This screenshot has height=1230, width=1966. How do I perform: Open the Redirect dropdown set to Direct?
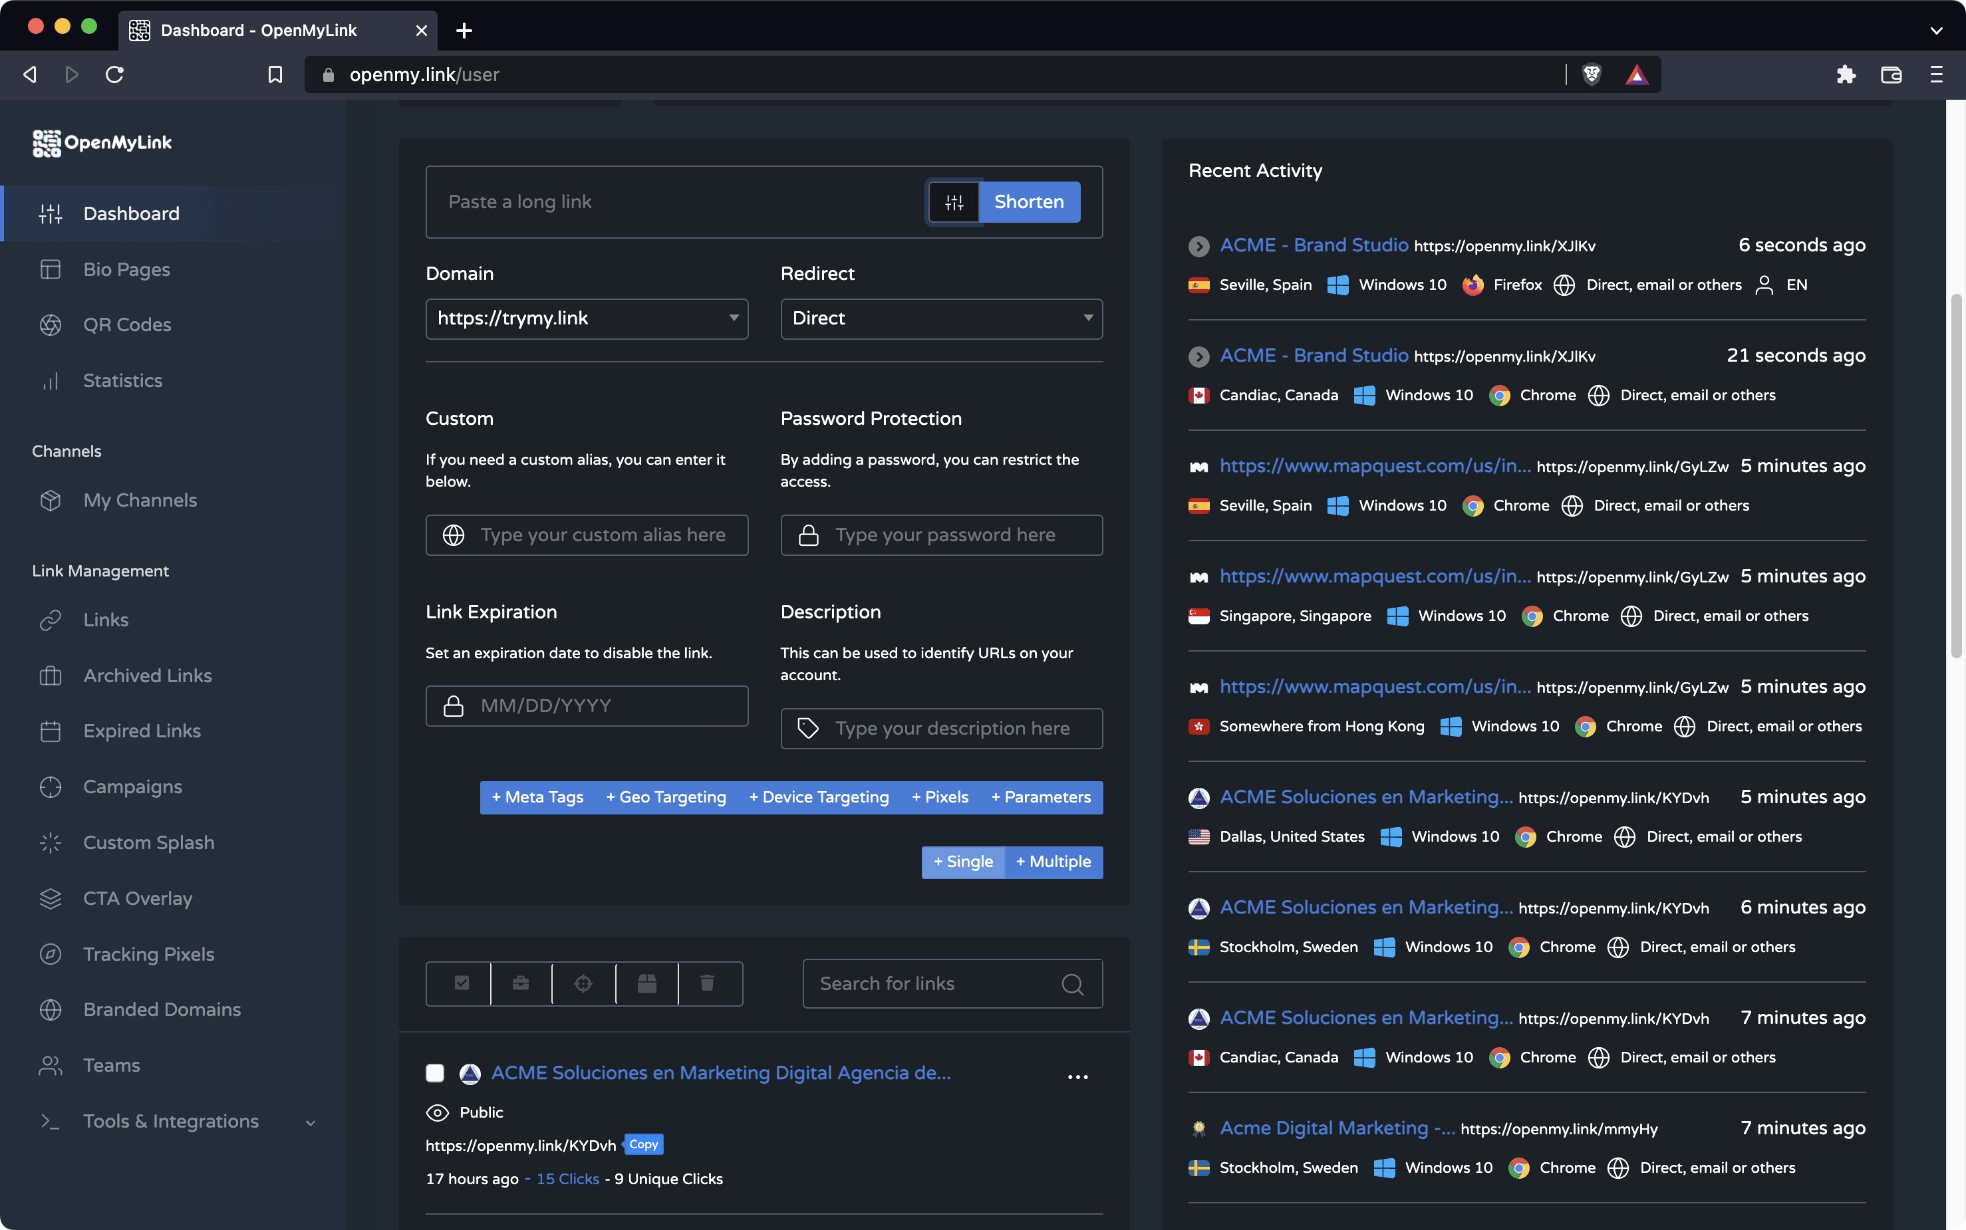click(940, 318)
